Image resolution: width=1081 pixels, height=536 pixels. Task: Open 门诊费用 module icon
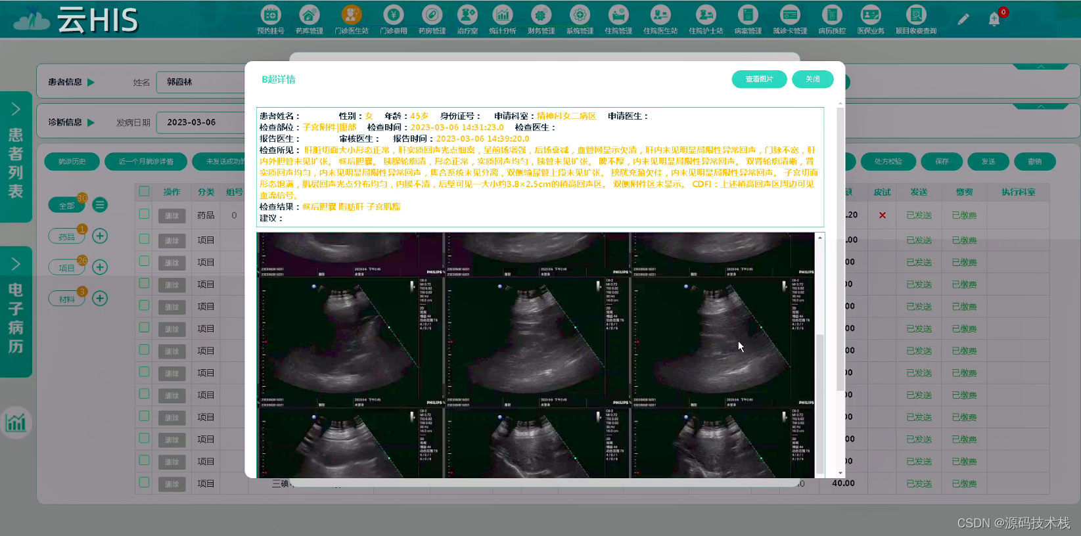point(394,19)
